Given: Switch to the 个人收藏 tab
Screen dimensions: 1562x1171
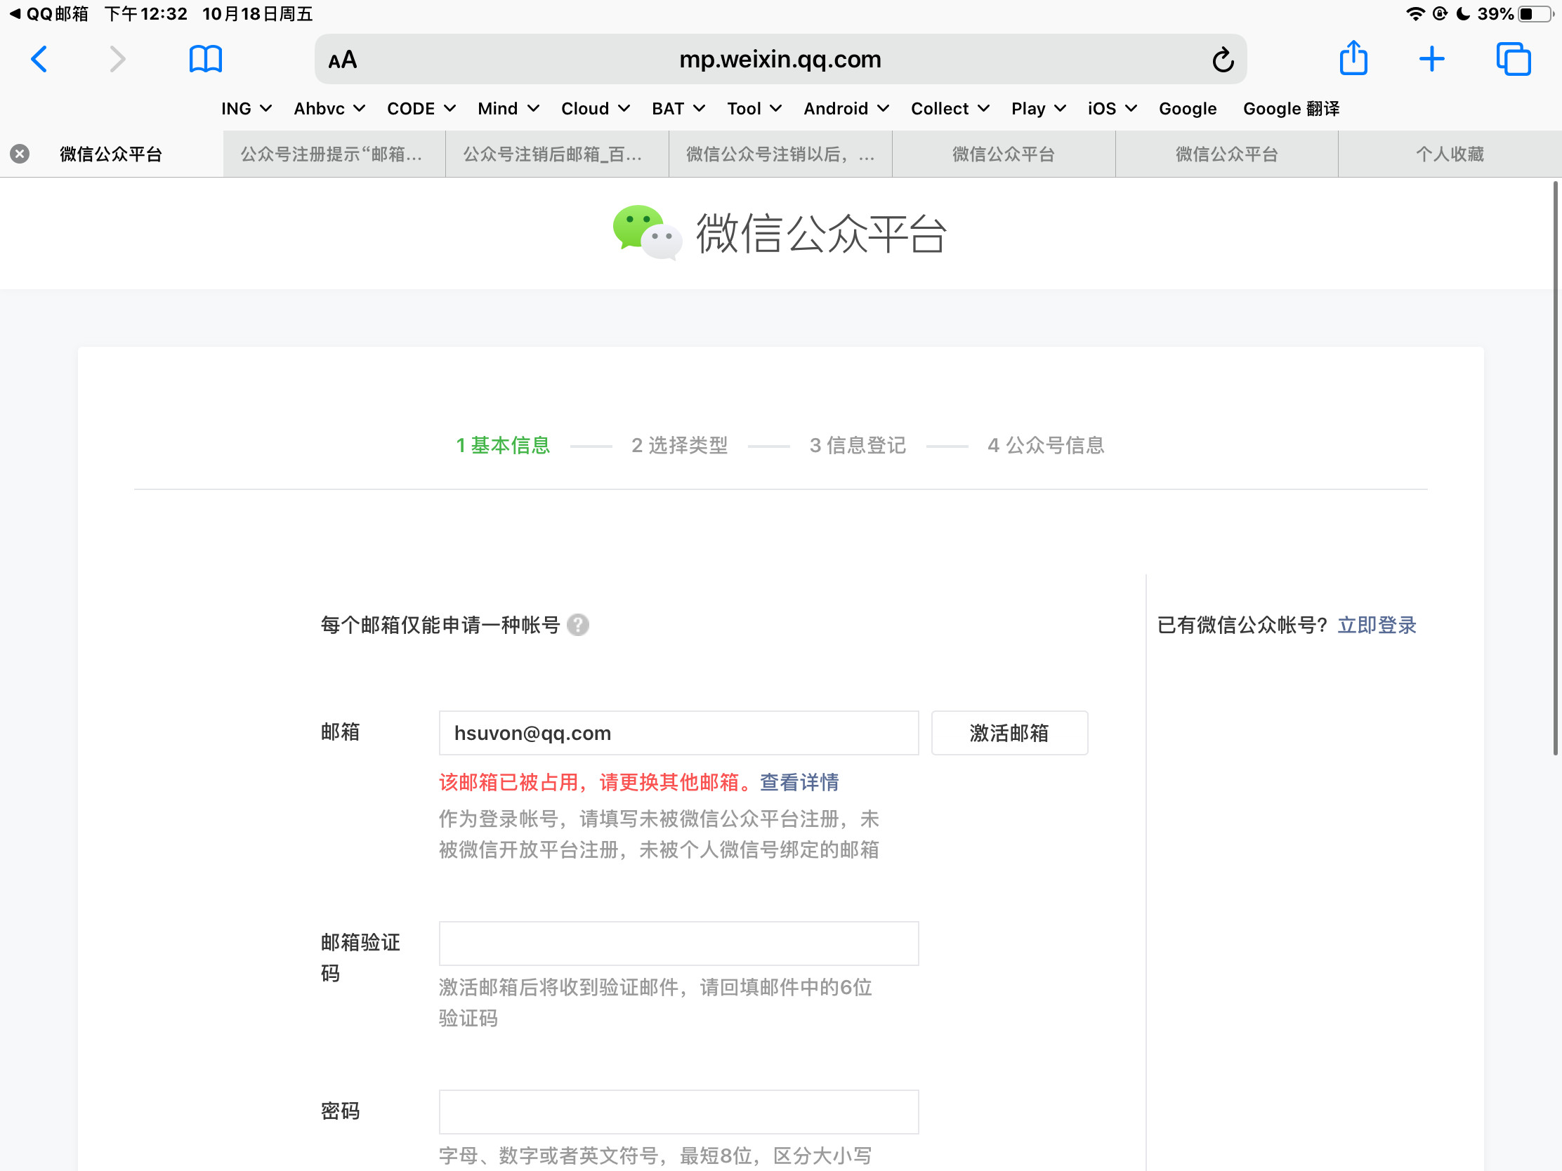Looking at the screenshot, I should [x=1449, y=154].
